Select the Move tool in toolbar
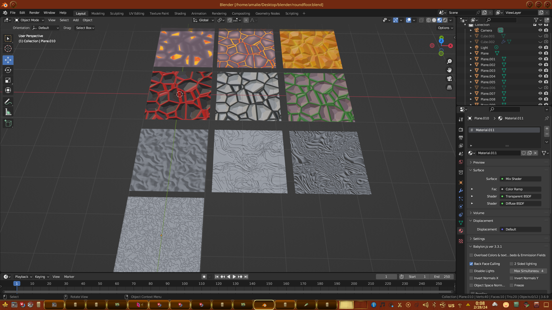Viewport: 552px width, 310px height. coord(8,60)
